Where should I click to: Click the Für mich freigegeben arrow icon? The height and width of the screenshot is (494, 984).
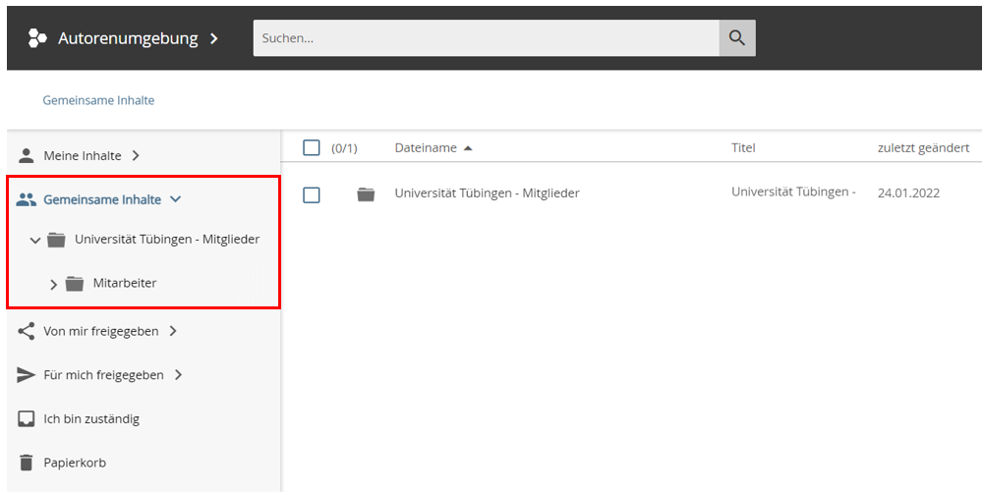pyautogui.click(x=27, y=375)
